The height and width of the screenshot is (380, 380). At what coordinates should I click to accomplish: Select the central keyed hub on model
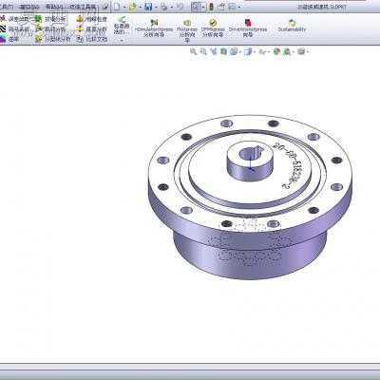point(250,161)
